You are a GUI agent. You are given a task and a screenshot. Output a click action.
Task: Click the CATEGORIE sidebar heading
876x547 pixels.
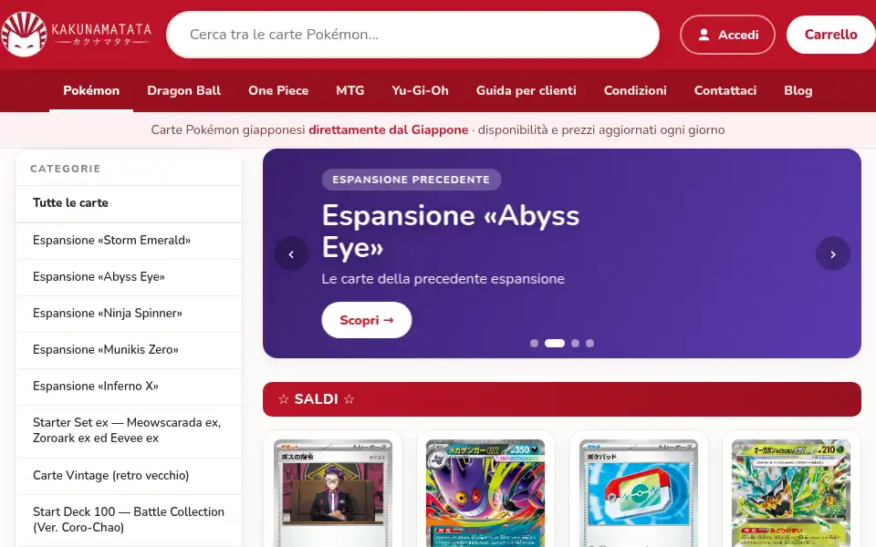(66, 169)
